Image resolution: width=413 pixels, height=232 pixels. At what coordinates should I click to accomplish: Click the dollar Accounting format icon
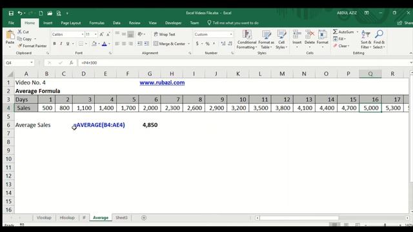click(197, 44)
